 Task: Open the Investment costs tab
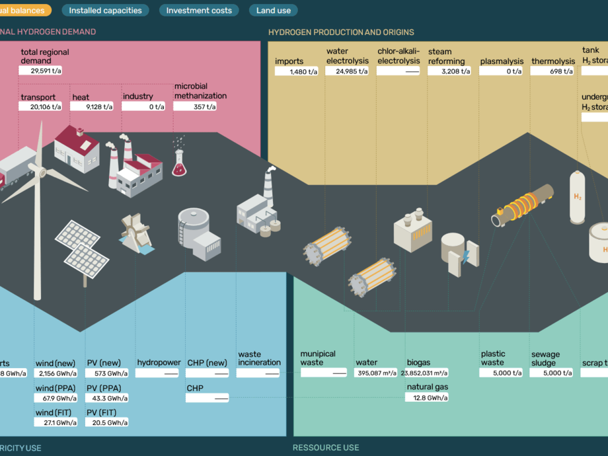(x=199, y=11)
